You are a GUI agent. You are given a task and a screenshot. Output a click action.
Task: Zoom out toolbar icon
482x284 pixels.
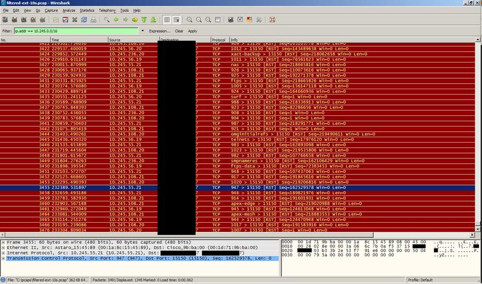click(199, 19)
